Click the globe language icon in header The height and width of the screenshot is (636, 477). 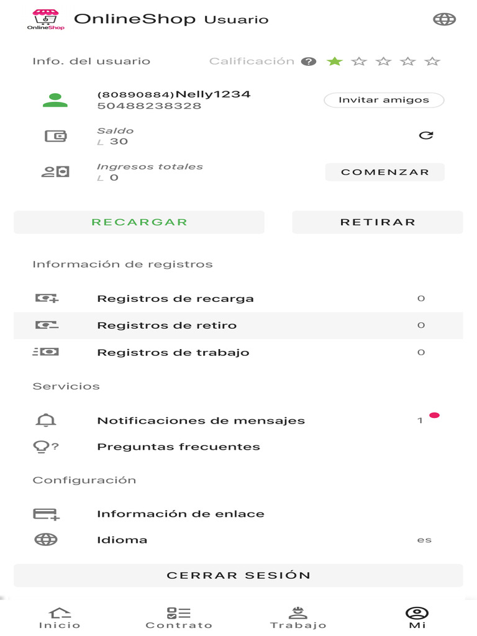pyautogui.click(x=444, y=19)
